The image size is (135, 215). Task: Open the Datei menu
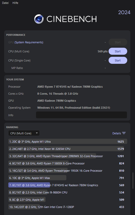tap(5, 3)
